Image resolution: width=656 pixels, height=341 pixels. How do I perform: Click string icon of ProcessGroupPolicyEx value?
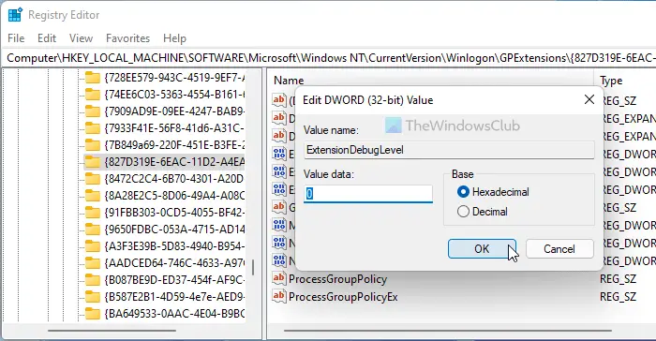point(278,295)
